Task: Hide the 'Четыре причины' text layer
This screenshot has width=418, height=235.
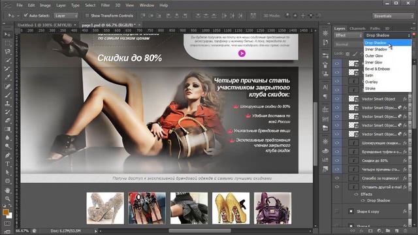Action: (337, 169)
